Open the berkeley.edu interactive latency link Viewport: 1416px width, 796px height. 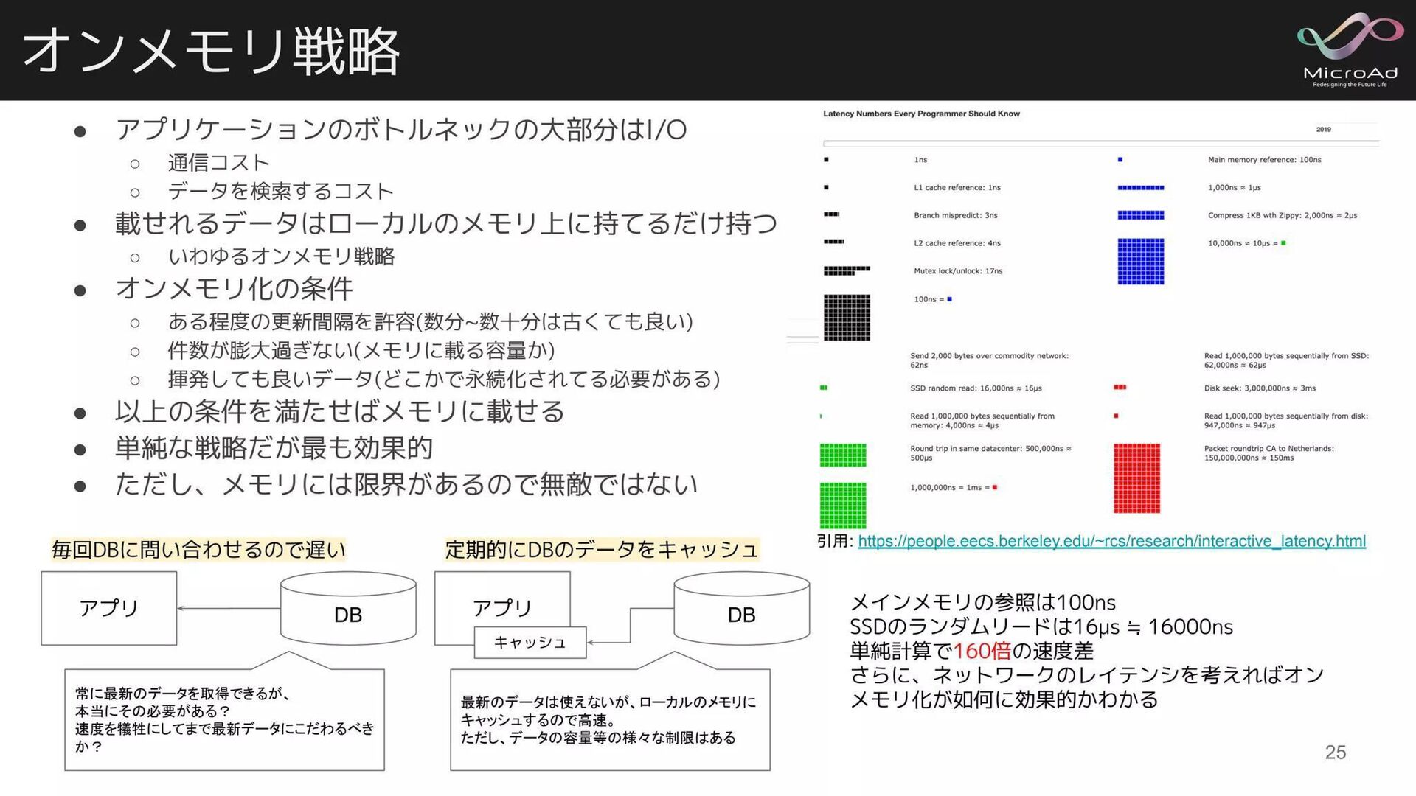[1111, 541]
